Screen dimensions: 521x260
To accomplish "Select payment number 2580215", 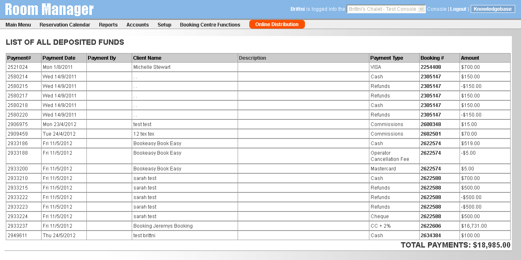I will [18, 86].
